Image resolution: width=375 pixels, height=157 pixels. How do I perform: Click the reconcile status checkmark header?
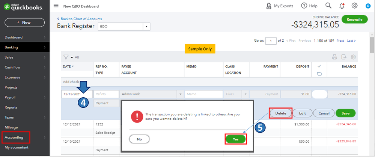319,66
